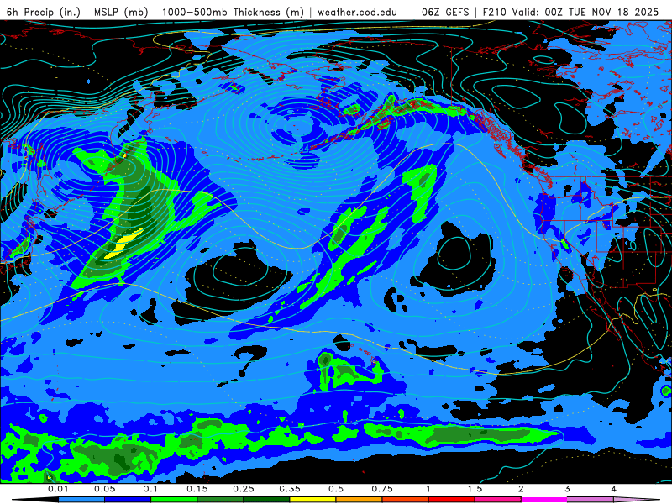The image size is (672, 504).
Task: Click the 3 legend value
Action: pos(568,489)
